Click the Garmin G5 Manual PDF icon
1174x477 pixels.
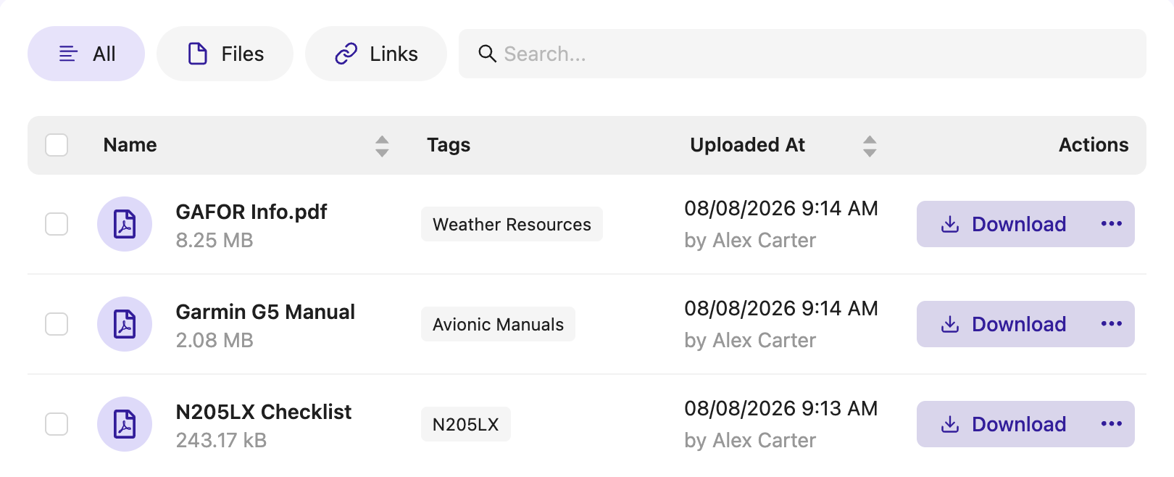click(x=125, y=324)
